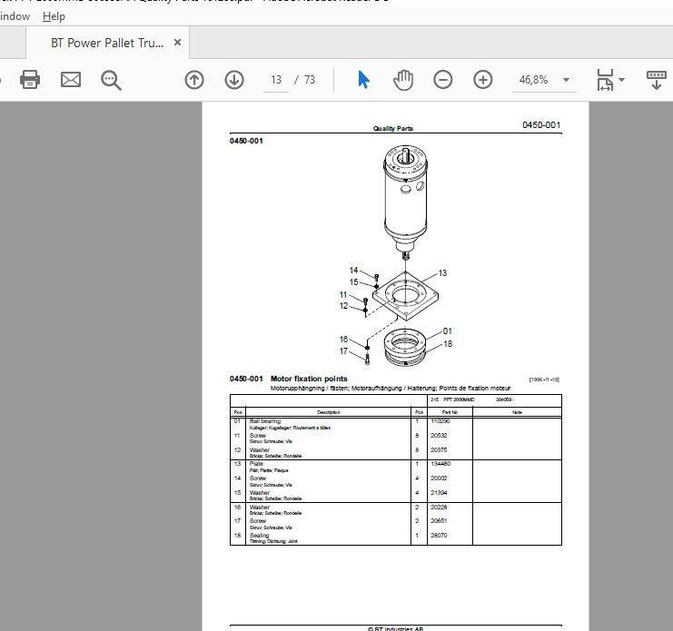Activate the hand pan tool
673x631 pixels.
(x=403, y=80)
